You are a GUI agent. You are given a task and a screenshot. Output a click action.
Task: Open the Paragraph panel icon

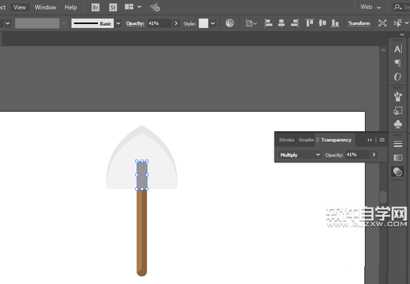click(x=398, y=63)
